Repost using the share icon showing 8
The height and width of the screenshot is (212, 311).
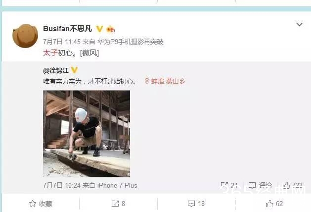point(118,204)
